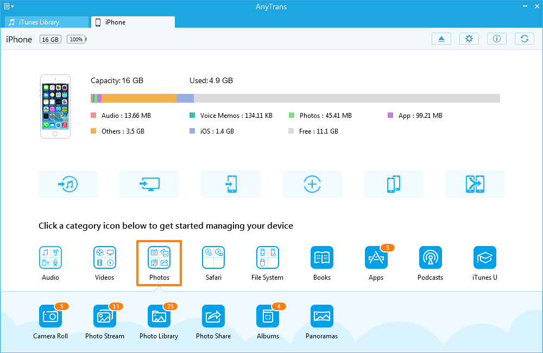This screenshot has height=353, width=543.
Task: Open the Photo Share category
Action: (x=213, y=316)
